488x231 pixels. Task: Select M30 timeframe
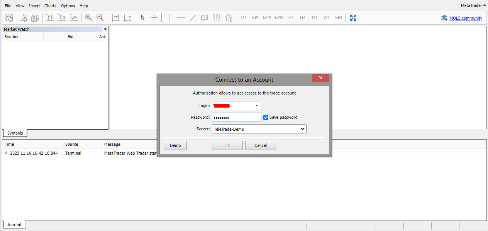(x=279, y=18)
